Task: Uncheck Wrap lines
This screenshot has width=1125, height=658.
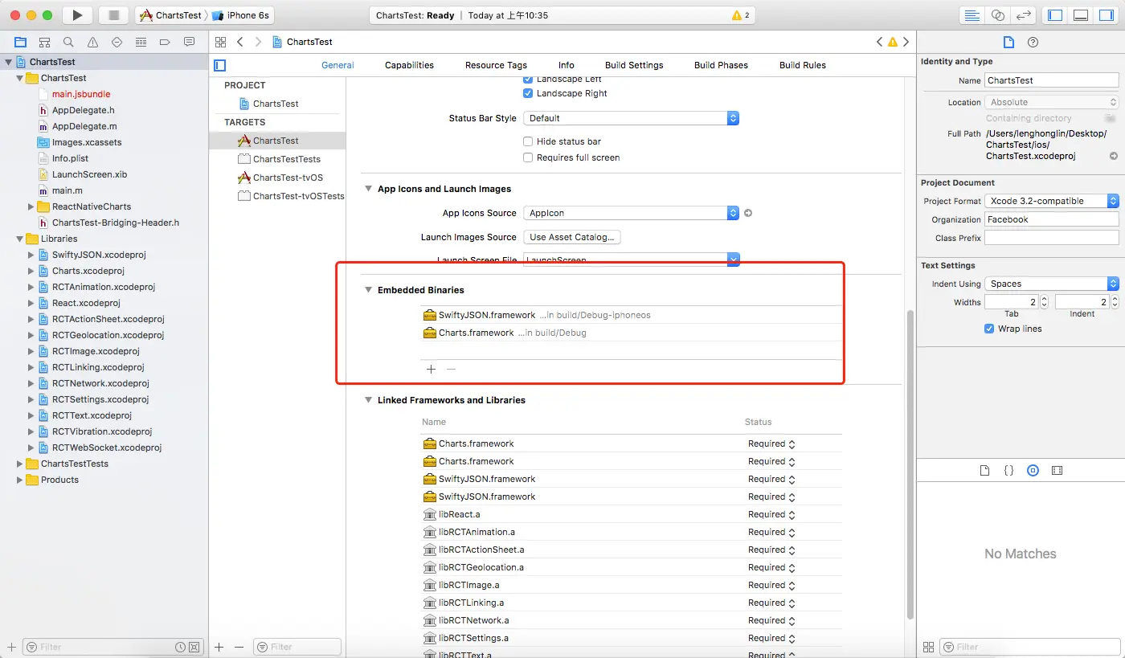Action: [x=989, y=329]
